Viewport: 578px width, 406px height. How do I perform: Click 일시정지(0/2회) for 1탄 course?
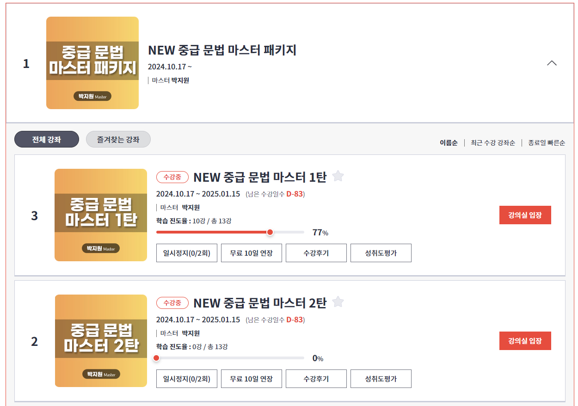[x=187, y=253]
